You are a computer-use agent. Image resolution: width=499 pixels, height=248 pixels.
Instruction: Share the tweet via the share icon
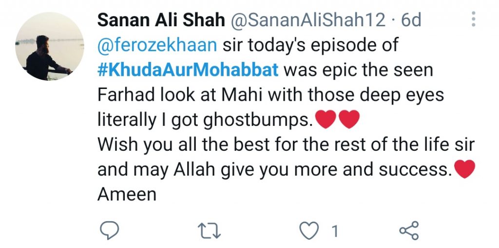click(x=409, y=230)
